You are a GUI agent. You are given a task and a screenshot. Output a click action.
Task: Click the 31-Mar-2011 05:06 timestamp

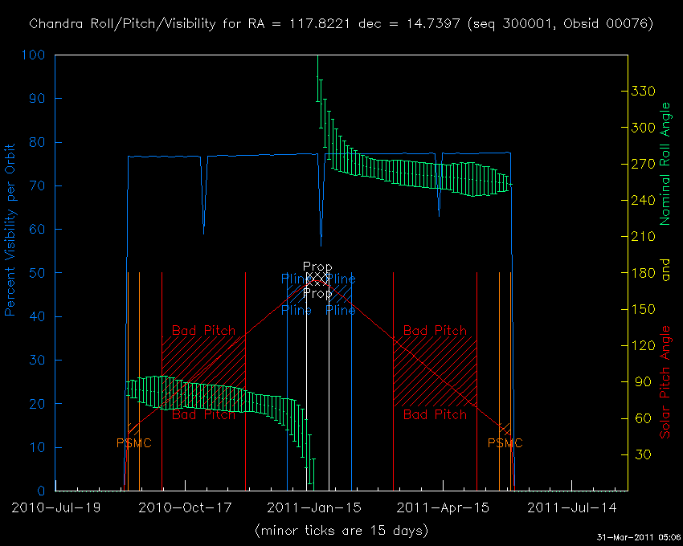pyautogui.click(x=639, y=536)
